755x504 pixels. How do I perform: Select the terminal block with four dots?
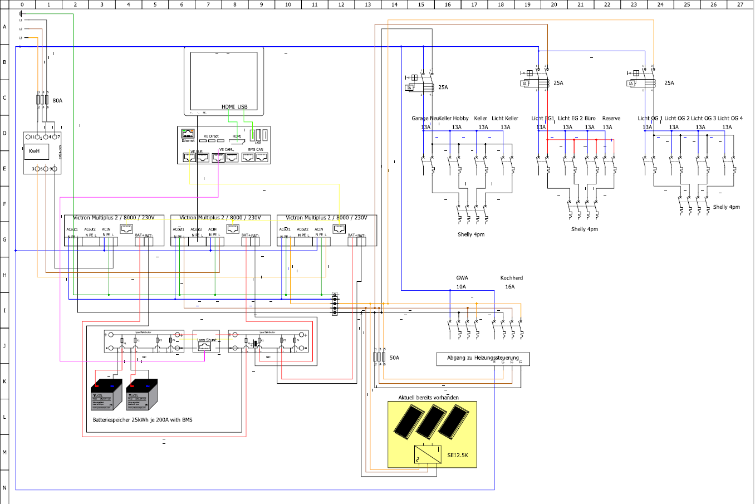pyautogui.click(x=335, y=304)
